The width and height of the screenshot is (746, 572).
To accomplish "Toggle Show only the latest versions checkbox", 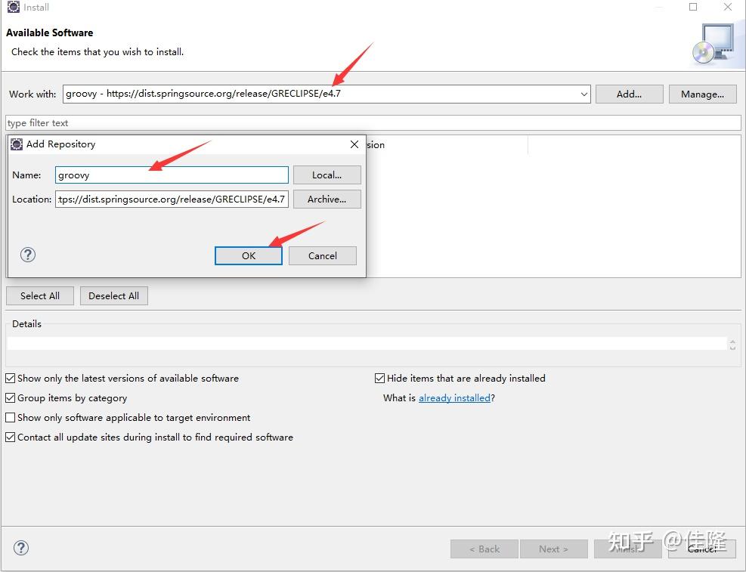I will coord(10,379).
